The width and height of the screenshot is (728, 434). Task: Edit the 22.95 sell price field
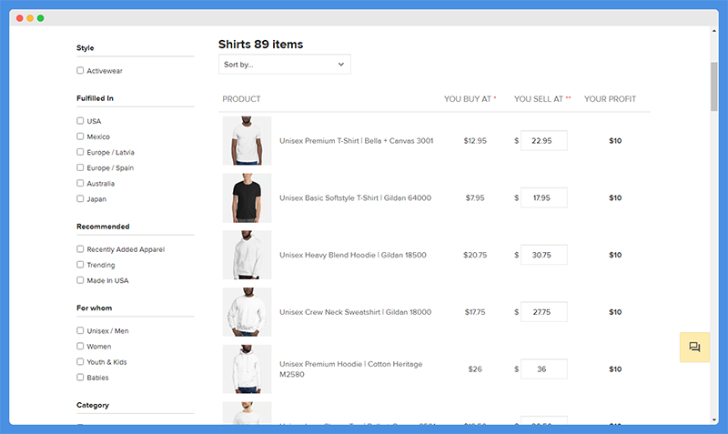click(543, 141)
